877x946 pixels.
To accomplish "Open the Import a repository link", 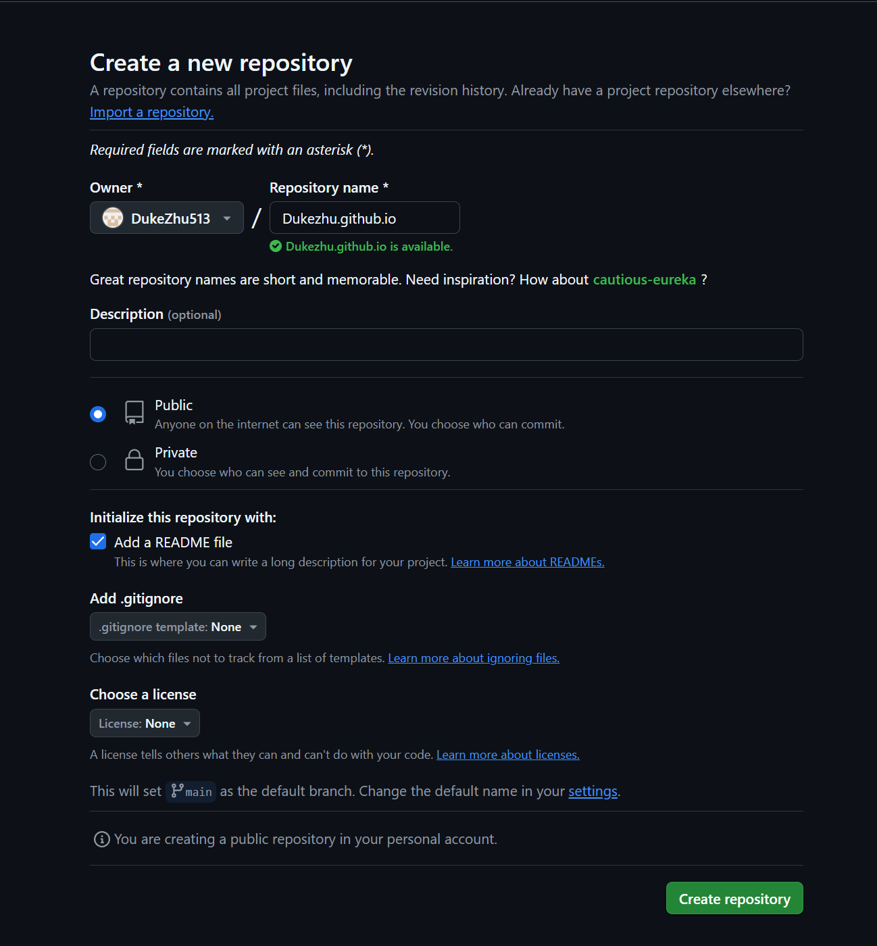I will click(x=151, y=112).
